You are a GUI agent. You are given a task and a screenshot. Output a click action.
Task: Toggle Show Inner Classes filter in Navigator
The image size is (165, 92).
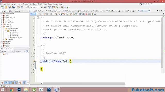pyautogui.click(x=16, y=83)
